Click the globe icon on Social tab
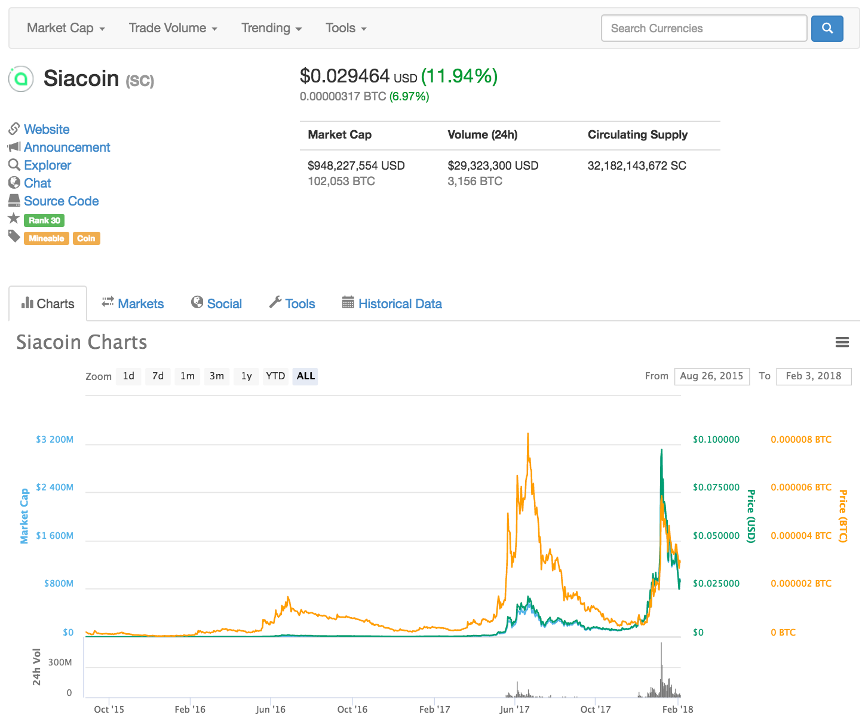This screenshot has width=865, height=724. (x=197, y=302)
